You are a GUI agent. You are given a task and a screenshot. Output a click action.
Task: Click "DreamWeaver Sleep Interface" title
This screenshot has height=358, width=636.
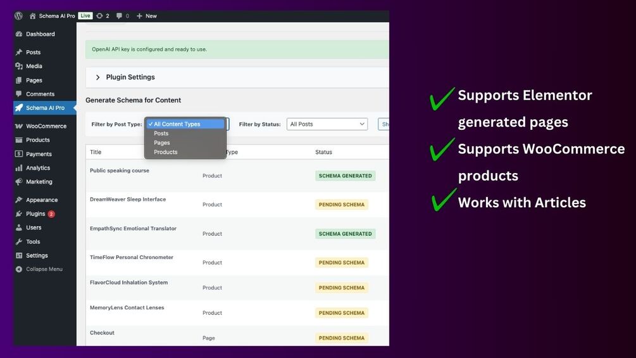coord(128,200)
